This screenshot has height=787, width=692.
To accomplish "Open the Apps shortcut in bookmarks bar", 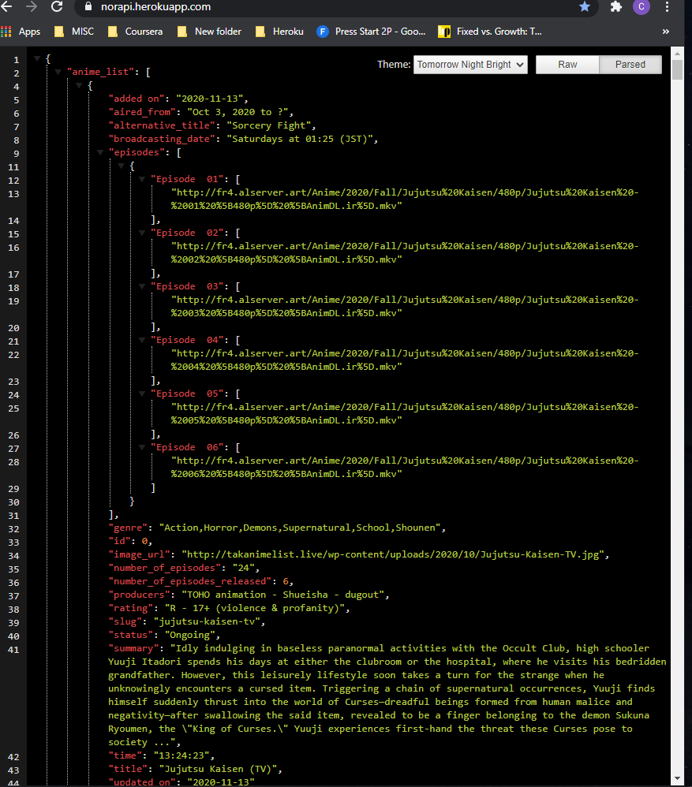I will click(21, 32).
